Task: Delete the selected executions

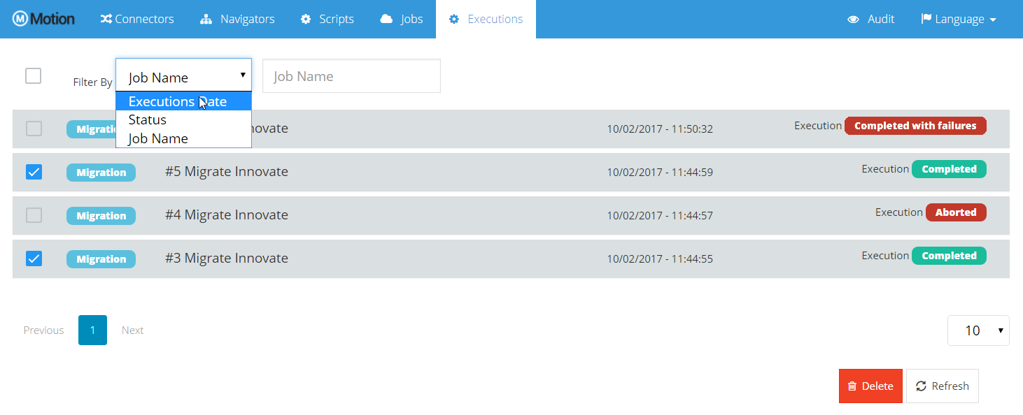Action: 870,386
